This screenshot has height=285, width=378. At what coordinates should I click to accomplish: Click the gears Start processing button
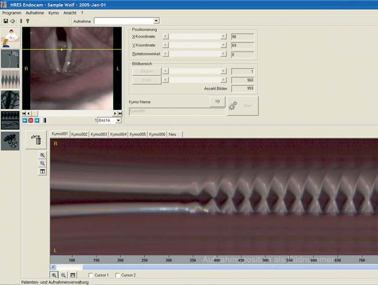tap(242, 106)
